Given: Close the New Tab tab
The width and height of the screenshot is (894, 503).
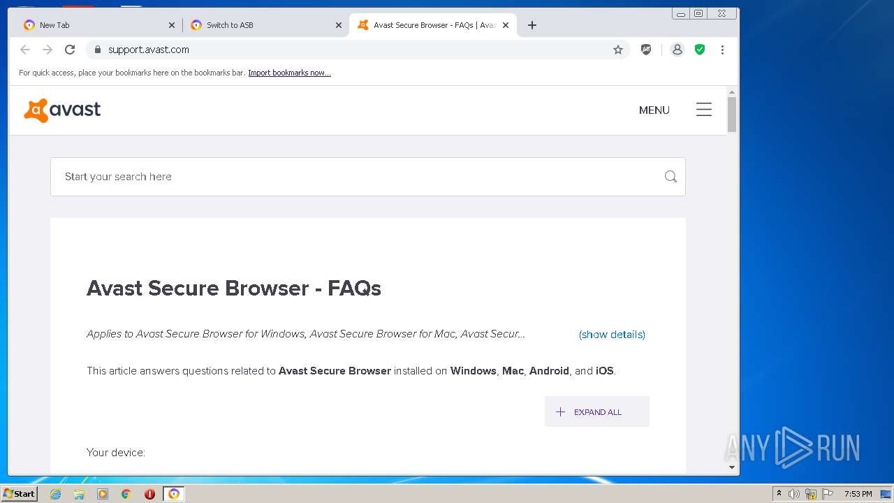Looking at the screenshot, I should [172, 25].
